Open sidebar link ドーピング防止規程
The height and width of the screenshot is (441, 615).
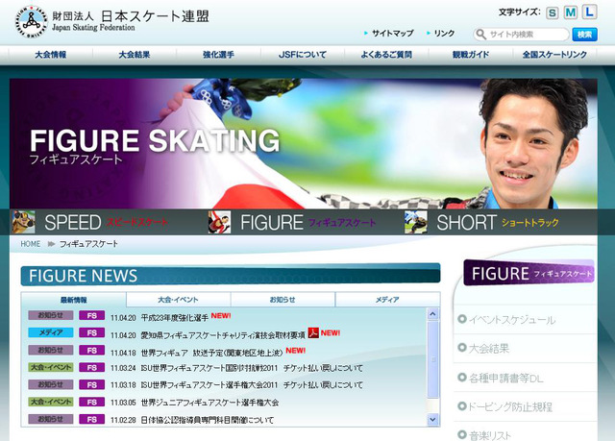tap(510, 407)
